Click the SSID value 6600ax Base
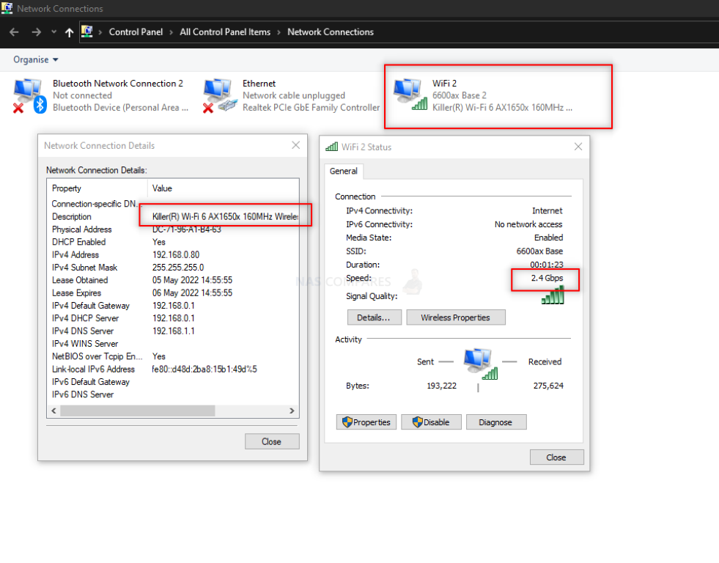719x563 pixels. (x=539, y=251)
